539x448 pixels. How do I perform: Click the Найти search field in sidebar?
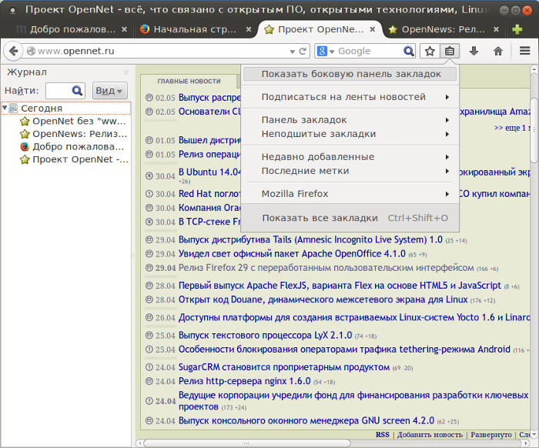(x=59, y=90)
